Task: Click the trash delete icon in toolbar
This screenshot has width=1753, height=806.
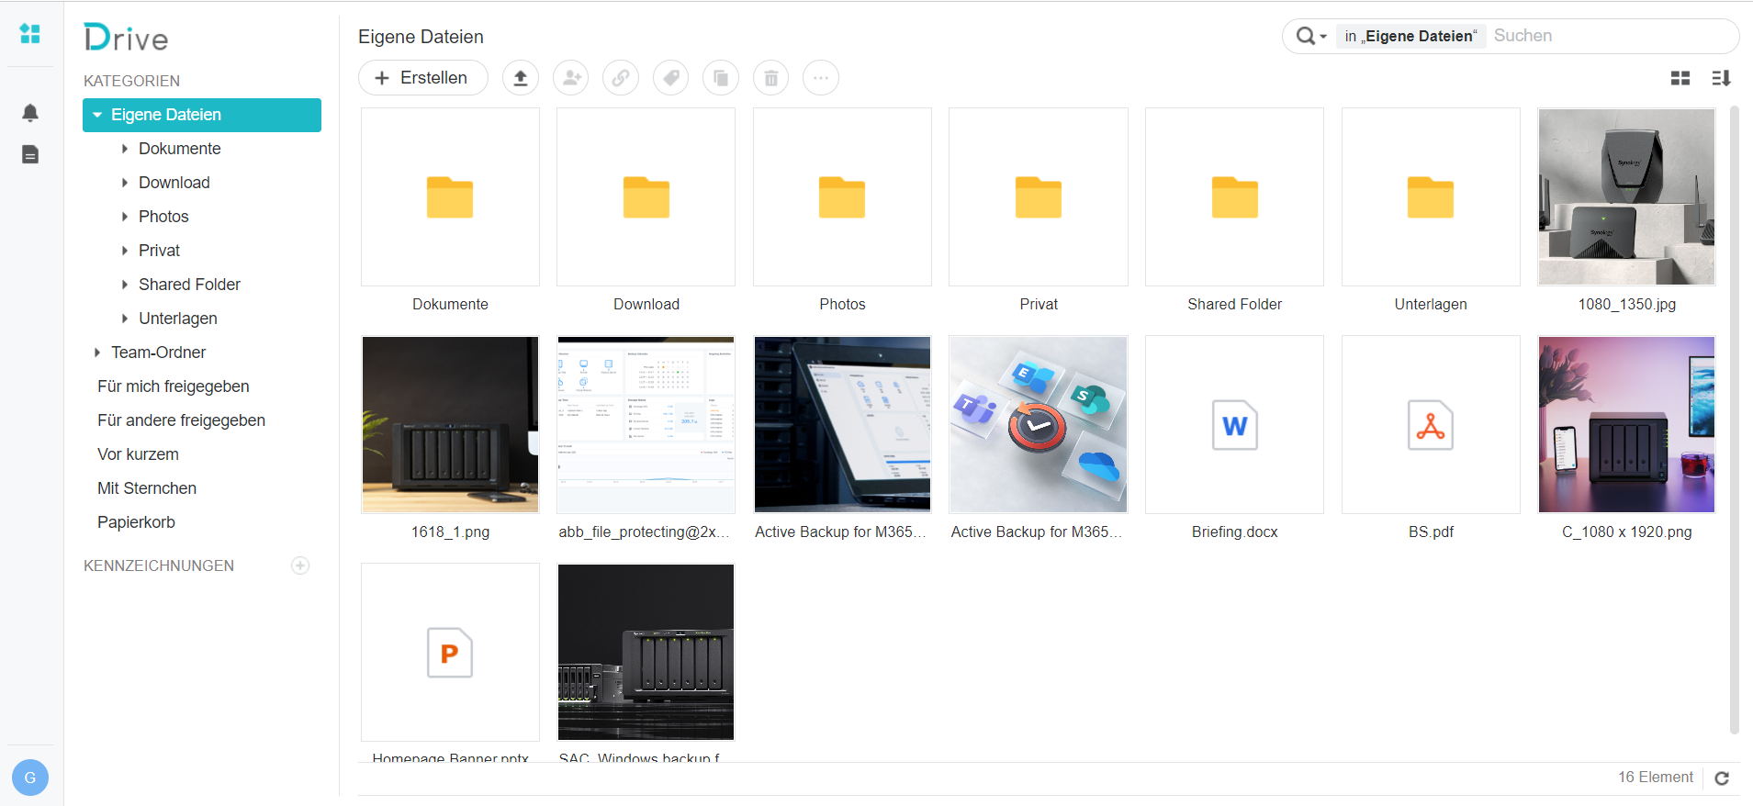Action: pos(771,78)
